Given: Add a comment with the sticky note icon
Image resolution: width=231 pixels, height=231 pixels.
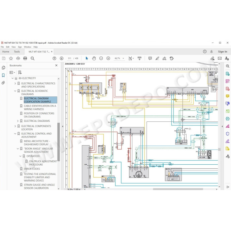Looking at the screenshot, I should tap(150, 58).
